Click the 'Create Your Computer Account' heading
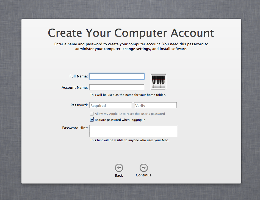Screen dimensions: 260x200 (x=131, y=33)
